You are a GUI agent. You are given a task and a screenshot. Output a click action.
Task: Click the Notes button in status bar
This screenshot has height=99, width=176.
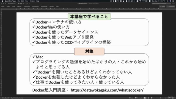coord(131,98)
